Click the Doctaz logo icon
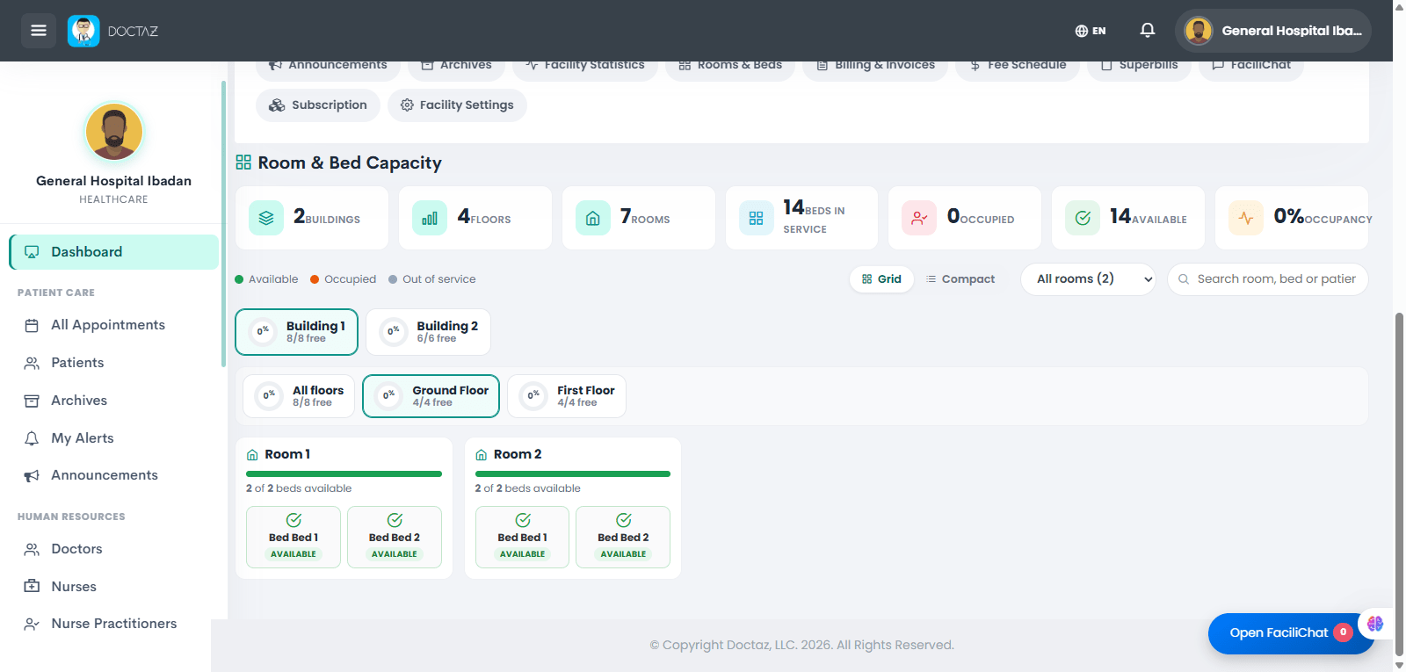 pyautogui.click(x=83, y=31)
